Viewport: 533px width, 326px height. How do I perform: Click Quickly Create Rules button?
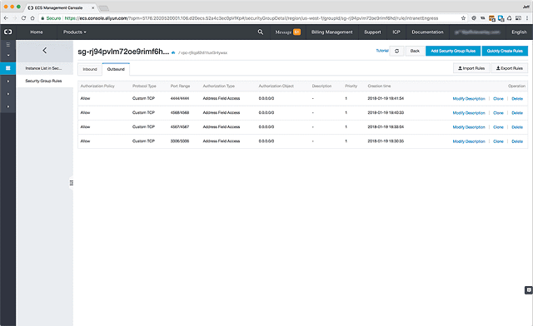pos(505,51)
